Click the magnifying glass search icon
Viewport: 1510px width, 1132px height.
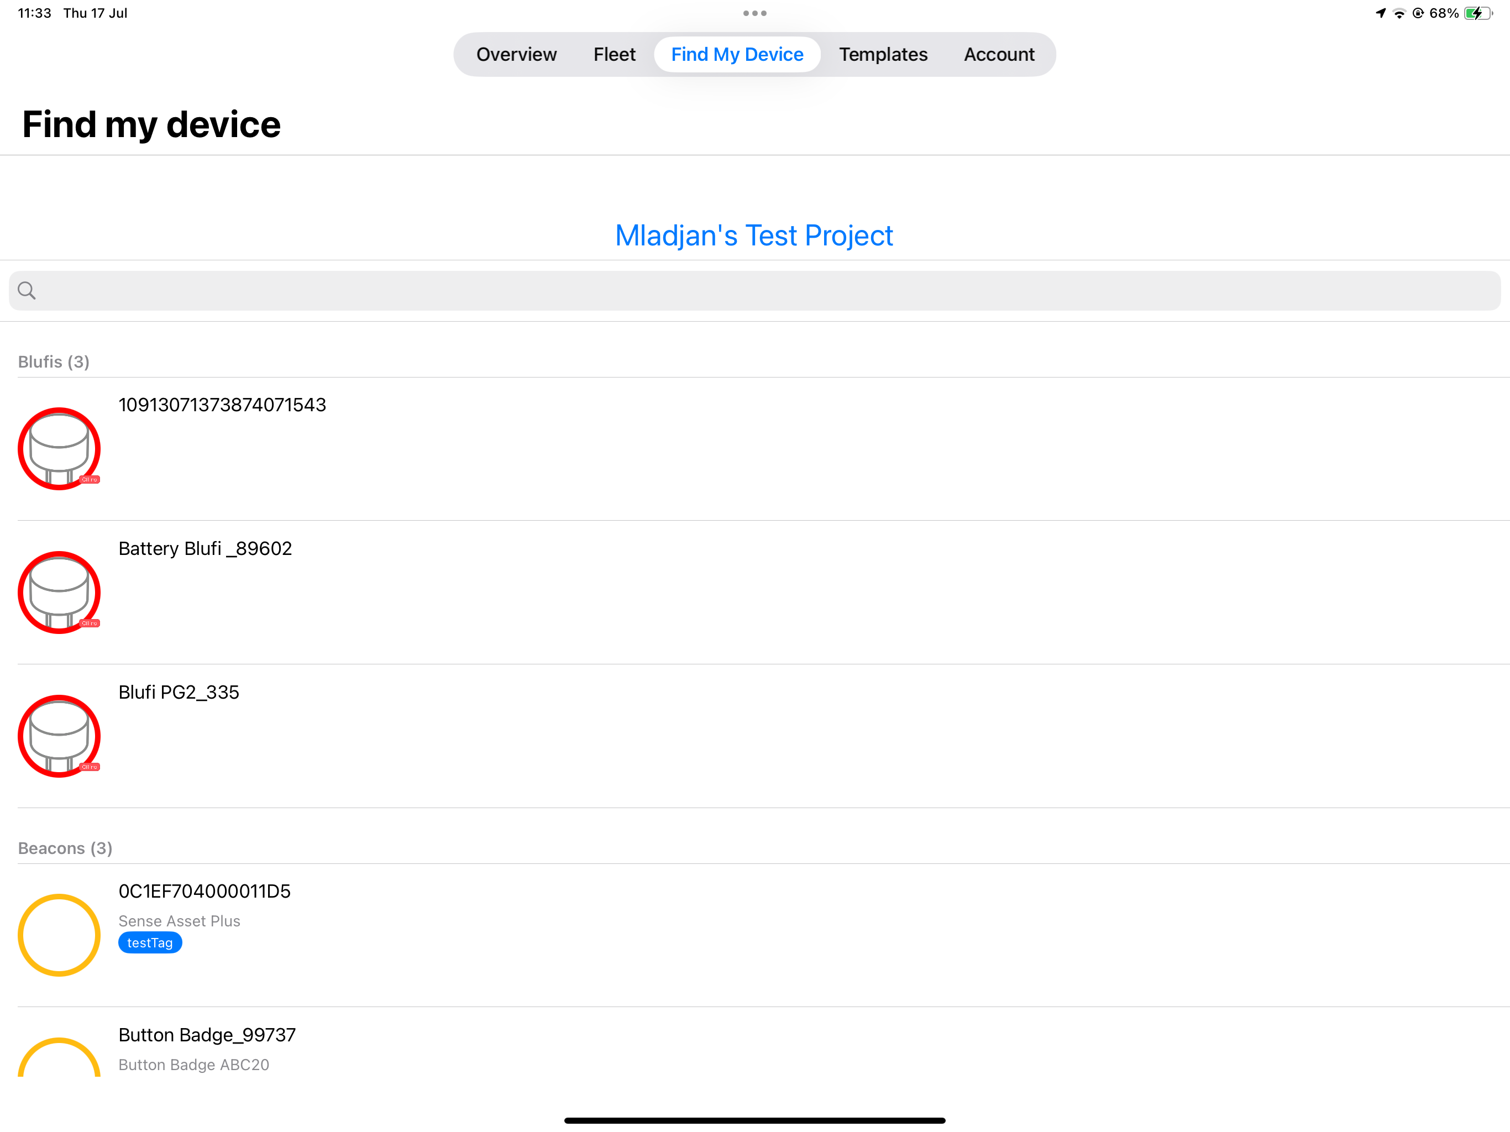pos(27,291)
